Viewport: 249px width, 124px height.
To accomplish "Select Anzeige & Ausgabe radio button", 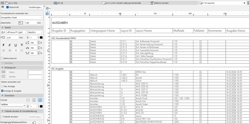I will coord(2,91).
